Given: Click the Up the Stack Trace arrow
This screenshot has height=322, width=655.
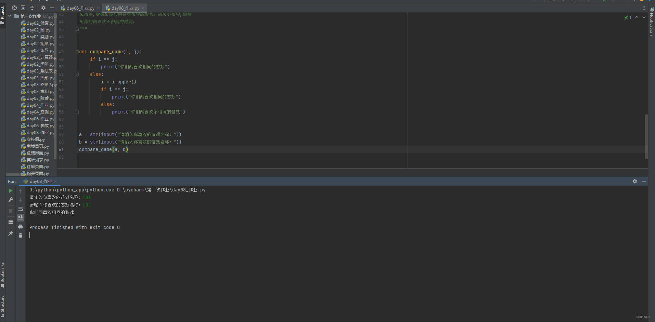Looking at the screenshot, I should click(21, 191).
